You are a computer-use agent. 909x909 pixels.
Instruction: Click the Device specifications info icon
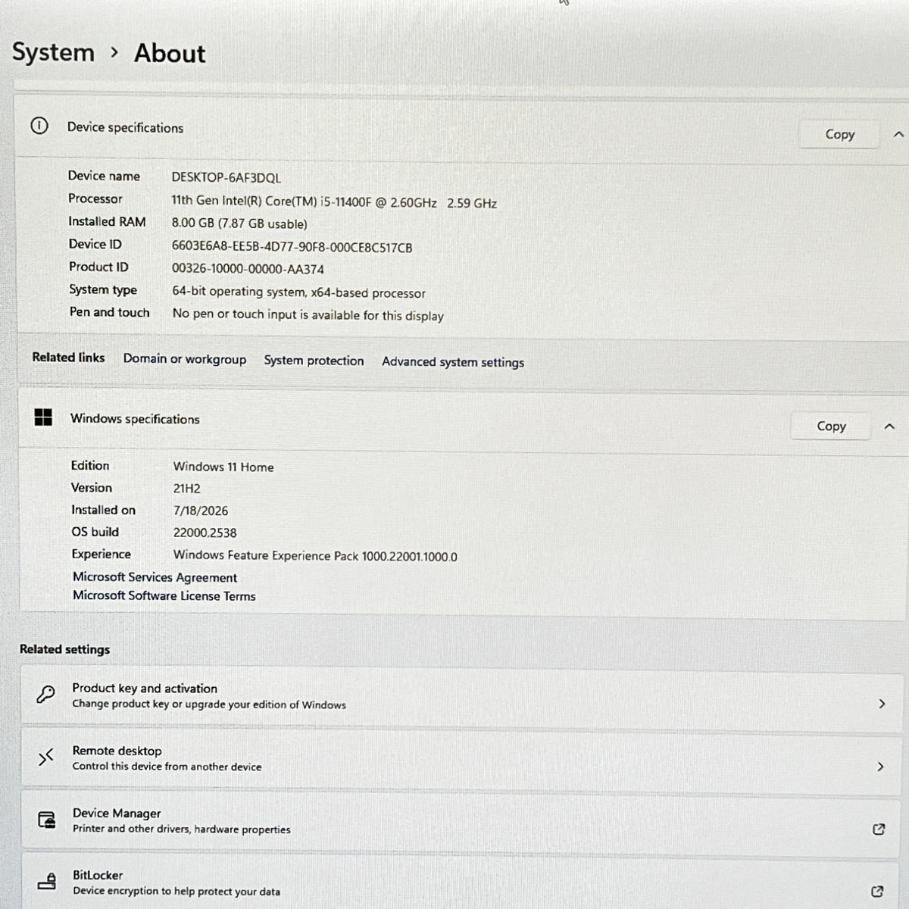[x=39, y=126]
